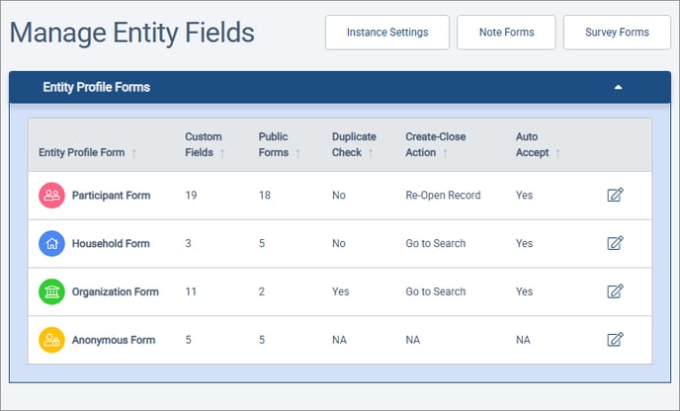680x411 pixels.
Task: Click Participant Form duplicate check No
Action: [339, 195]
